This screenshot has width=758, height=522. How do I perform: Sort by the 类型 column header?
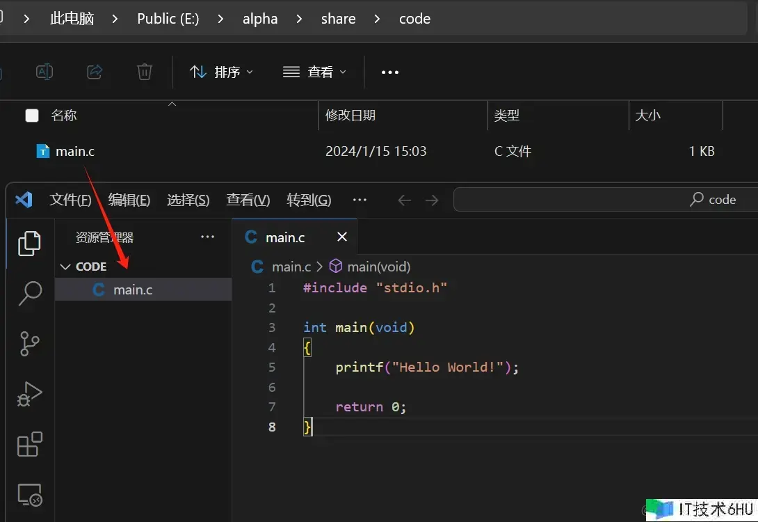(x=507, y=116)
